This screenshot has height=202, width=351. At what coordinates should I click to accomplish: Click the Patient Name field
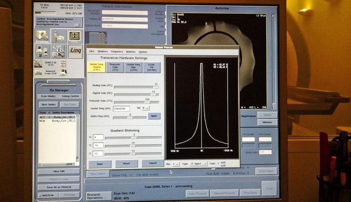(x=125, y=26)
